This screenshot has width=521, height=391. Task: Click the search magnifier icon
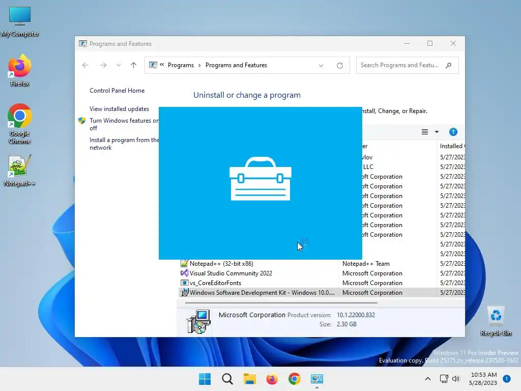click(449, 65)
